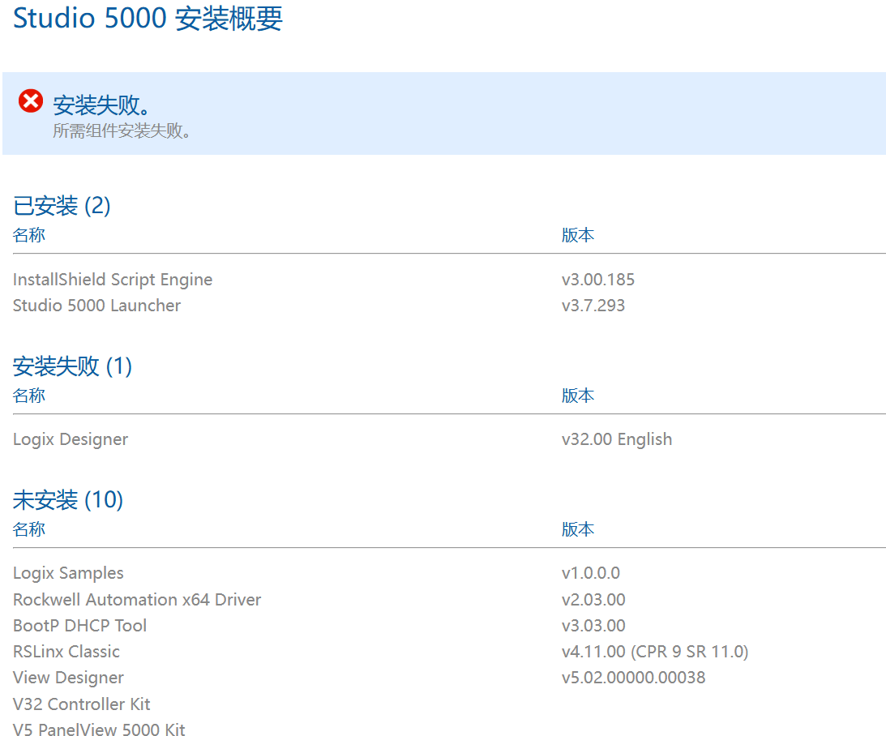Click the 安装失败 (1) section header
This screenshot has height=736, width=886.
pyautogui.click(x=72, y=366)
